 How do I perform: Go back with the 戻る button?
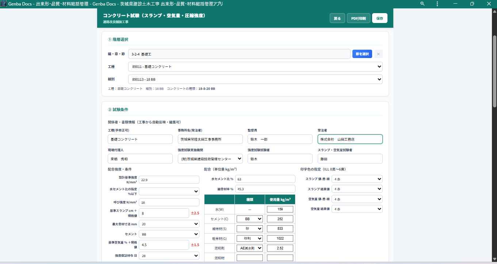coord(337,18)
